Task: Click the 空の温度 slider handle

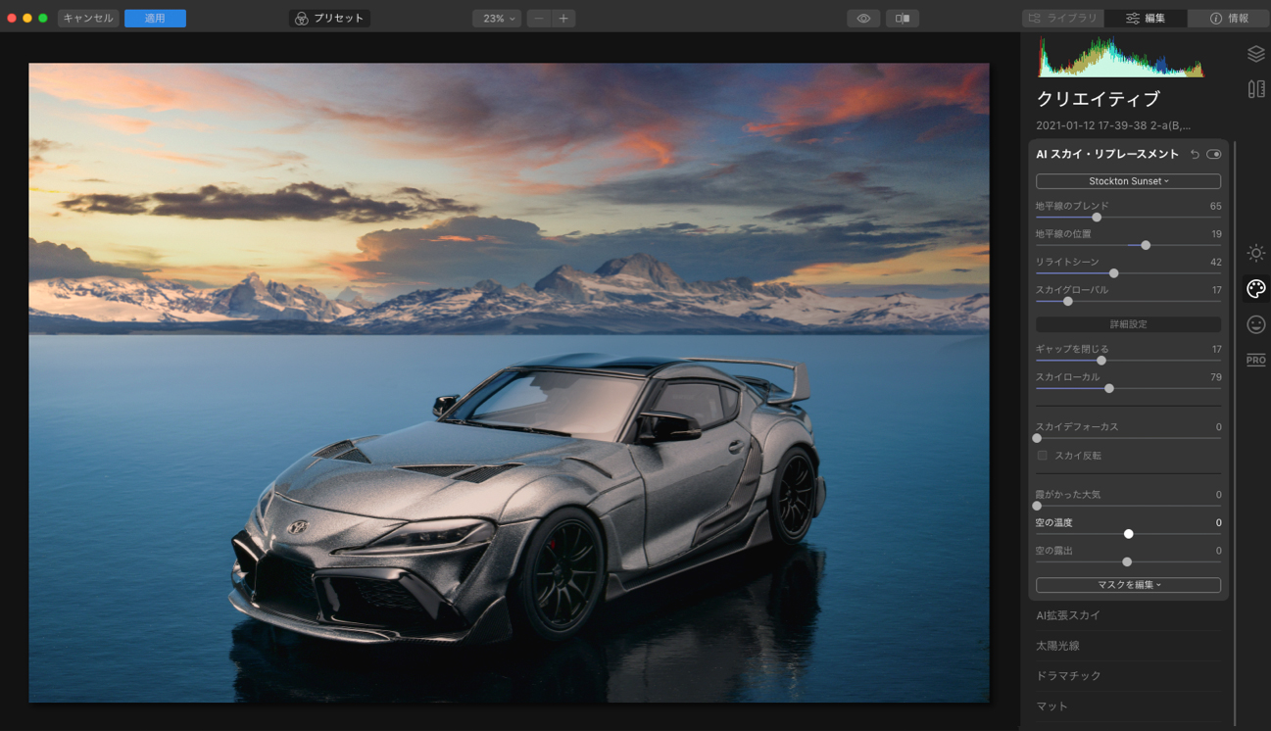Action: tap(1128, 534)
